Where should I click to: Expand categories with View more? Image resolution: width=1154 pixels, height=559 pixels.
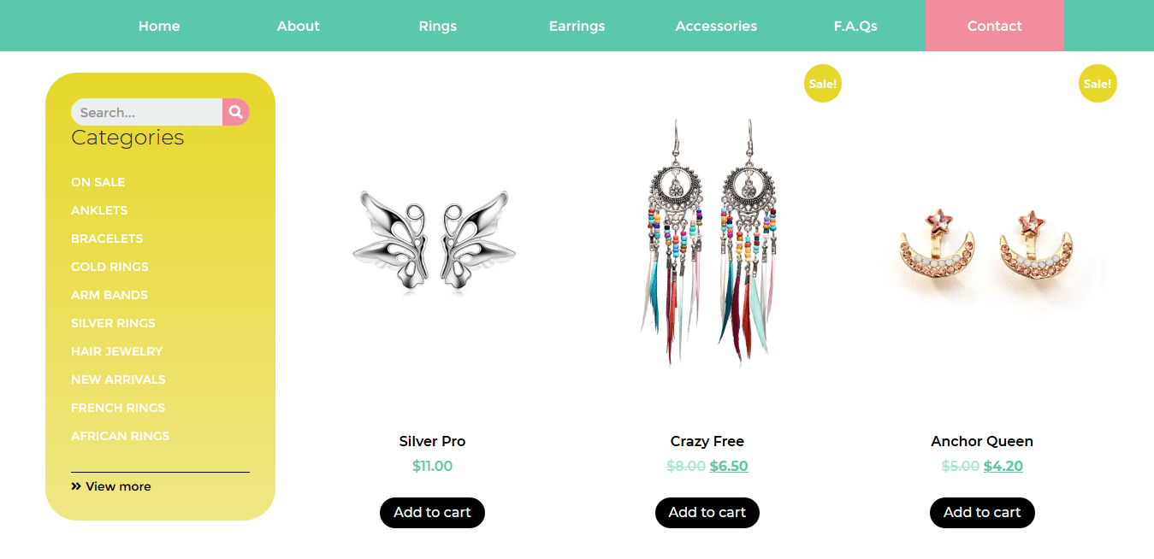[x=111, y=486]
